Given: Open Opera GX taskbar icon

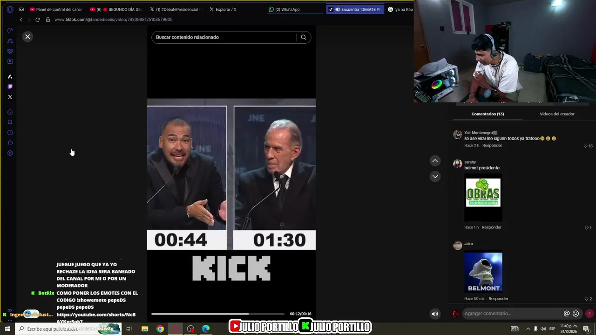Looking at the screenshot, I should [176, 329].
